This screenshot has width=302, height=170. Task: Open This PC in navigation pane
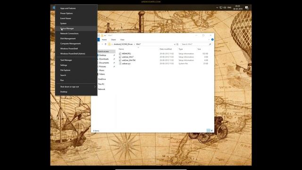(x=101, y=84)
